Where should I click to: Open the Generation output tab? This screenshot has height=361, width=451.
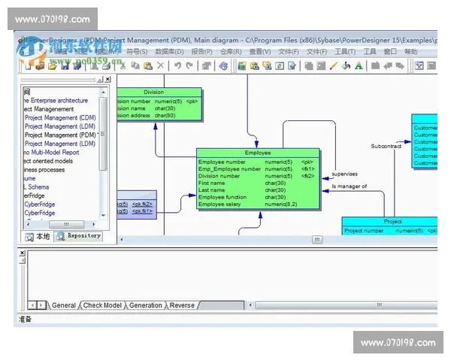(x=145, y=305)
